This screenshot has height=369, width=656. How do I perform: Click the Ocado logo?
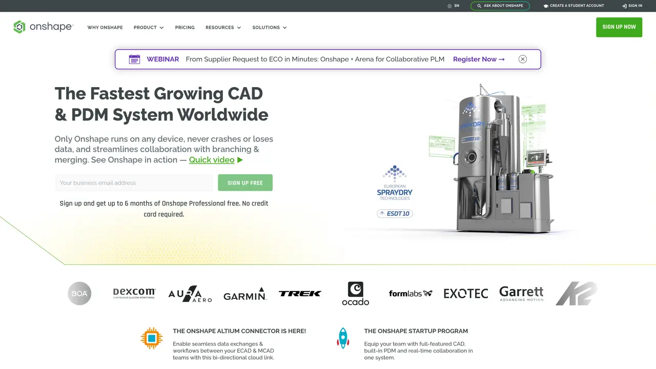[355, 294]
